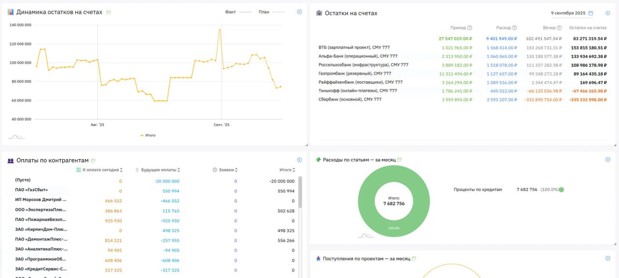Click total expense 9 401 949.00 ₽
Screen dimensions: 619x278
click(501, 39)
